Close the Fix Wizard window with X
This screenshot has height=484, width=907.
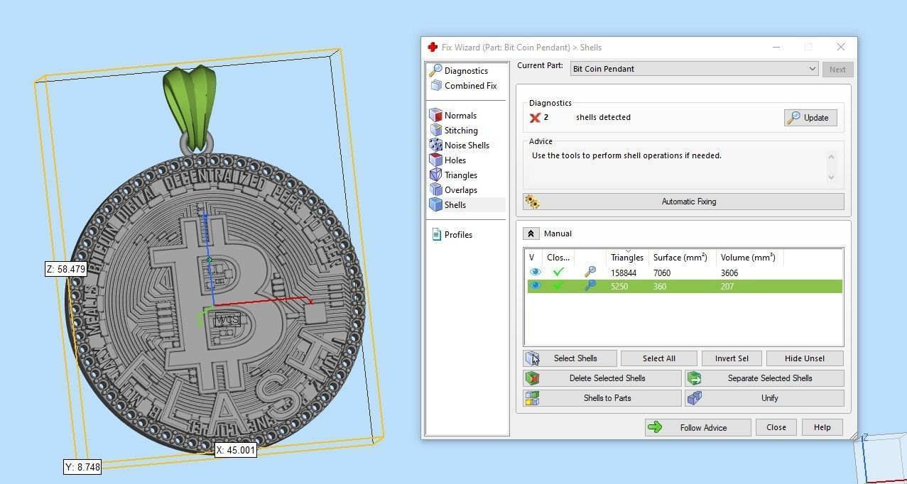841,48
